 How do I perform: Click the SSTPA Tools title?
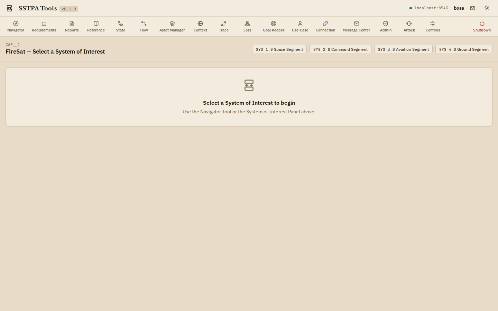pos(38,8)
